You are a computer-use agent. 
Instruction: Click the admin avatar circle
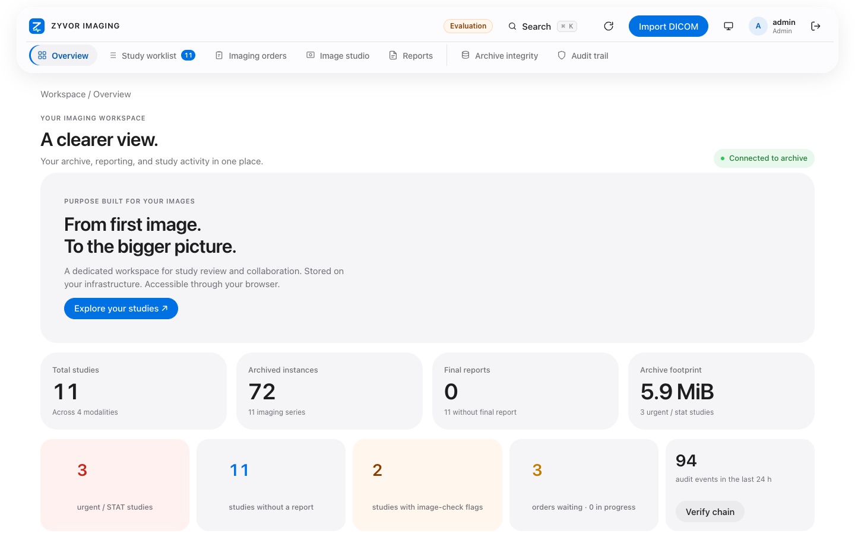[758, 26]
